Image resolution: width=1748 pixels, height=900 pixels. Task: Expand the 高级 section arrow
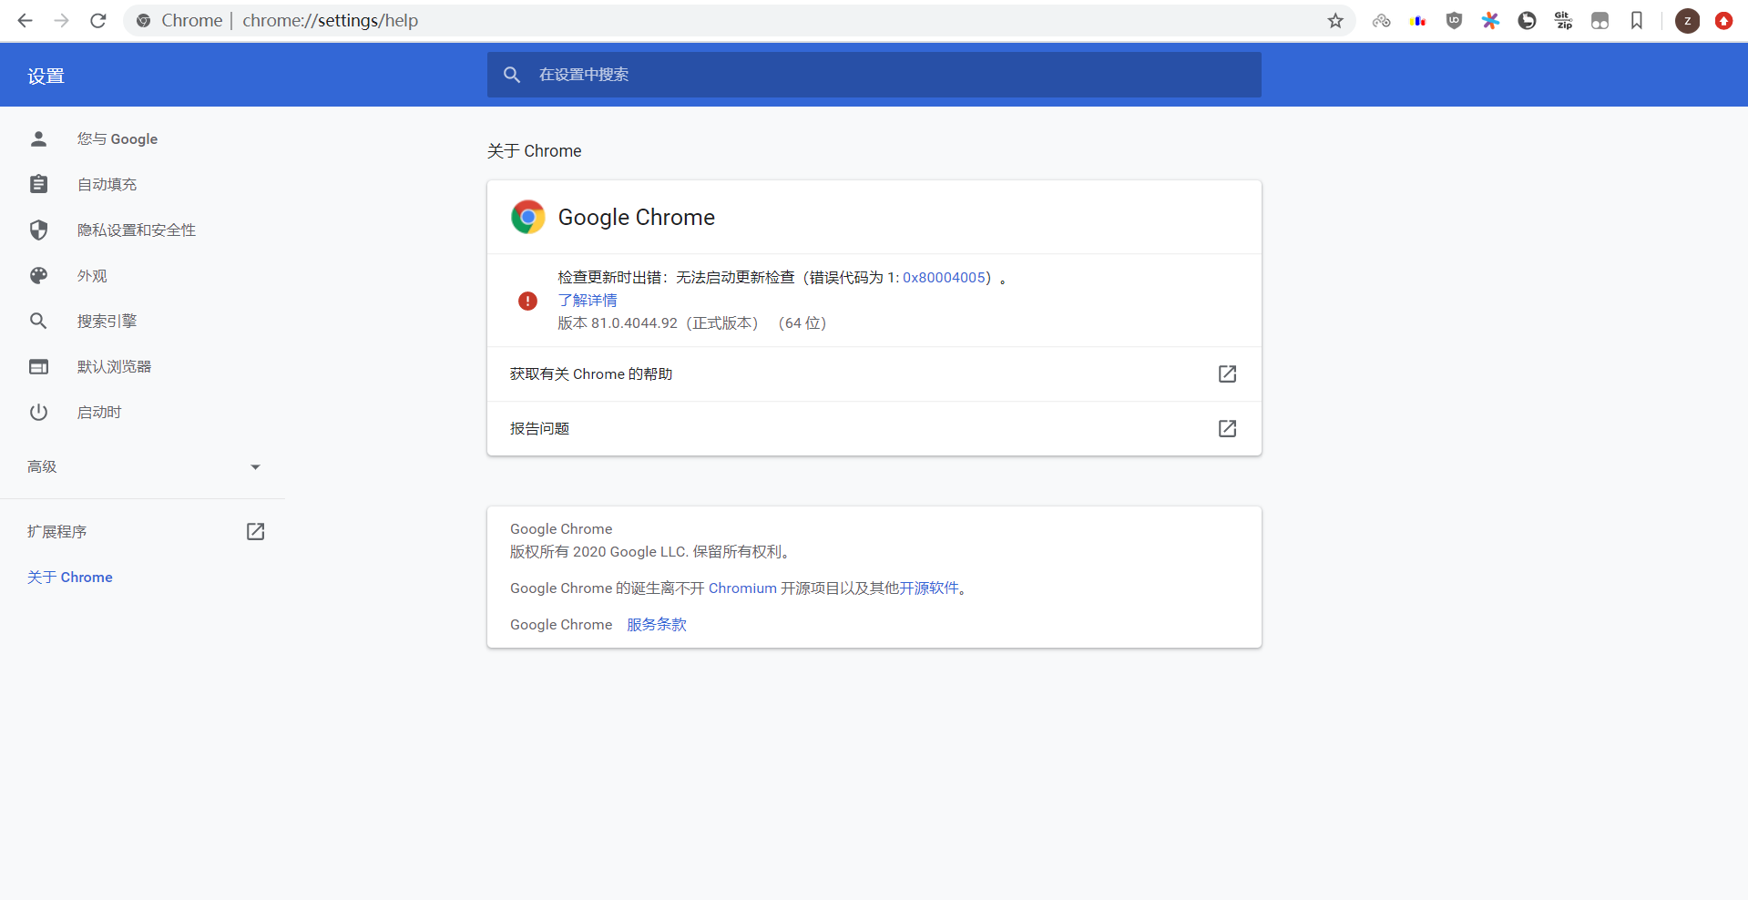click(255, 467)
